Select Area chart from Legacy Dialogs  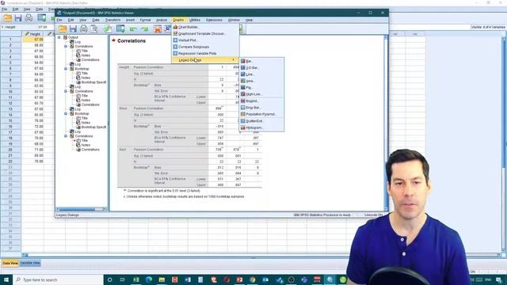point(261,81)
